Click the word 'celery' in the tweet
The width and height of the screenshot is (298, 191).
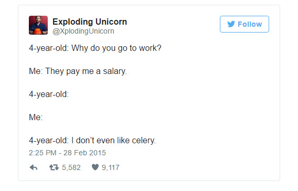[143, 141]
